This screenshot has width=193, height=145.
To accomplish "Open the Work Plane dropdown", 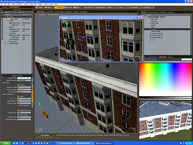I will click(x=149, y=7).
